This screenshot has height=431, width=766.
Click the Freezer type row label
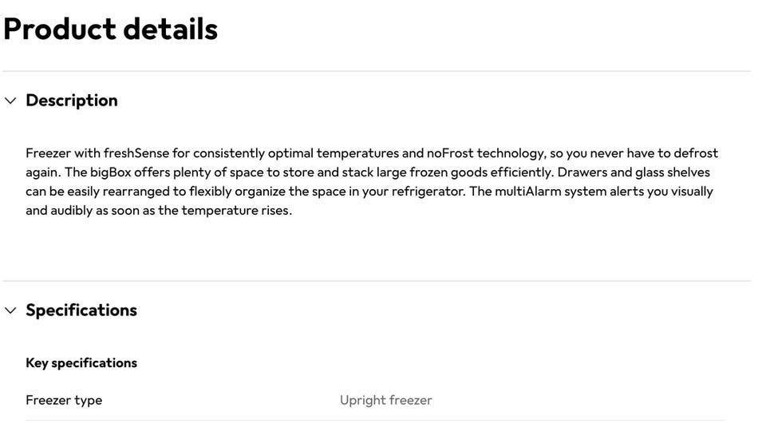pyautogui.click(x=64, y=401)
